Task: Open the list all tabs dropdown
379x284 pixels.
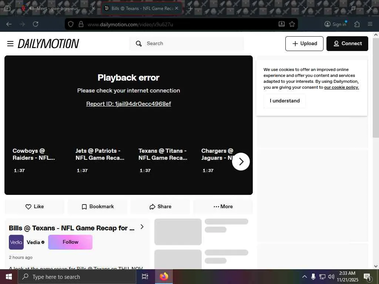Action: 305,9
